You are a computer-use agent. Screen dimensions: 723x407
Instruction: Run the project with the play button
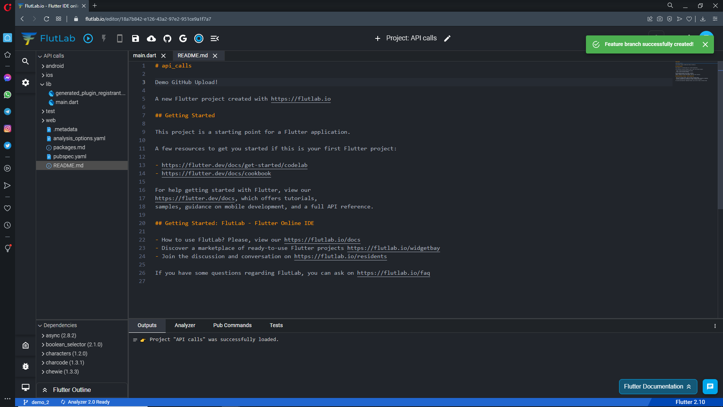click(88, 38)
